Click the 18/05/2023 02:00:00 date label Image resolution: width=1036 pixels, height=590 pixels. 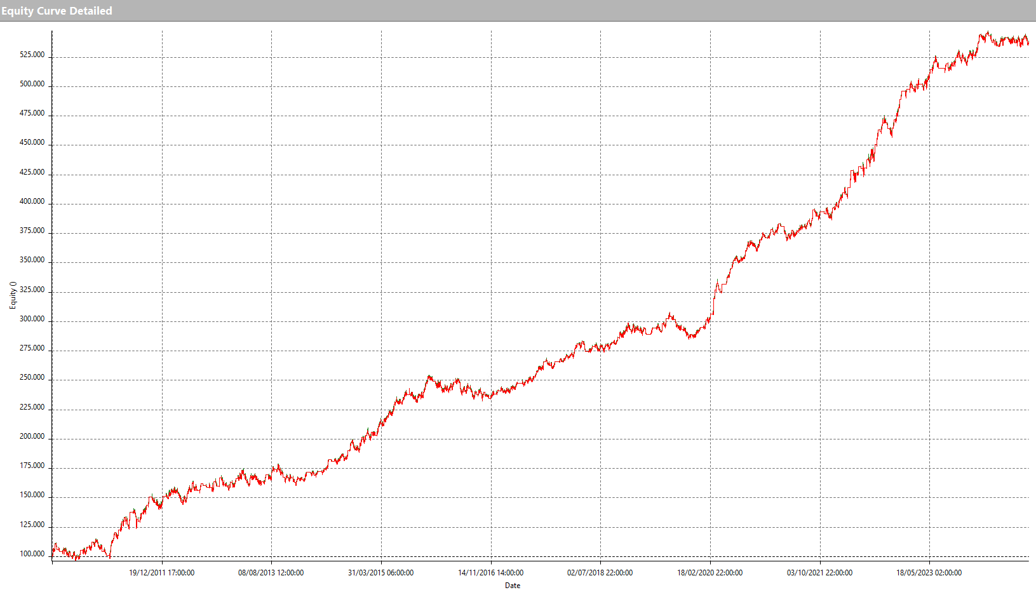click(x=928, y=572)
